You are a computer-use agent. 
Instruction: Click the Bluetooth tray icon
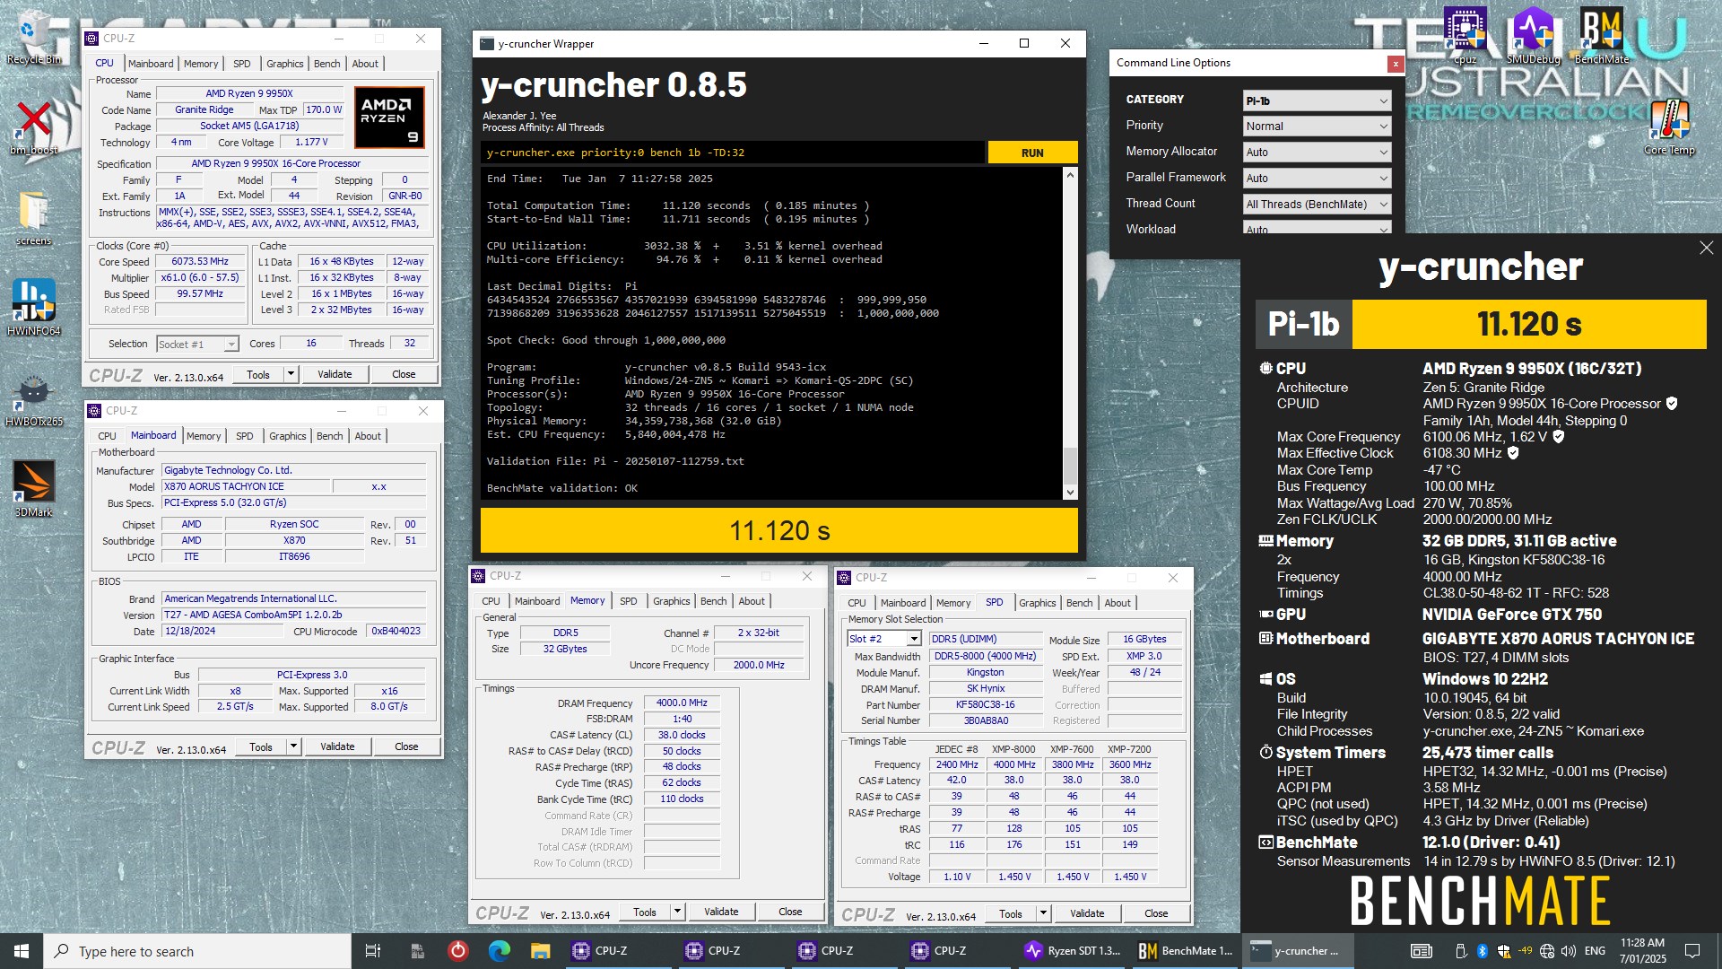tap(1483, 951)
